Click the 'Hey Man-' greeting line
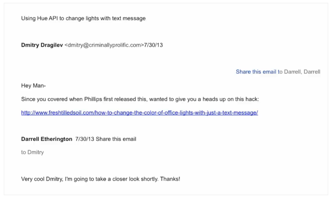 click(x=33, y=86)
